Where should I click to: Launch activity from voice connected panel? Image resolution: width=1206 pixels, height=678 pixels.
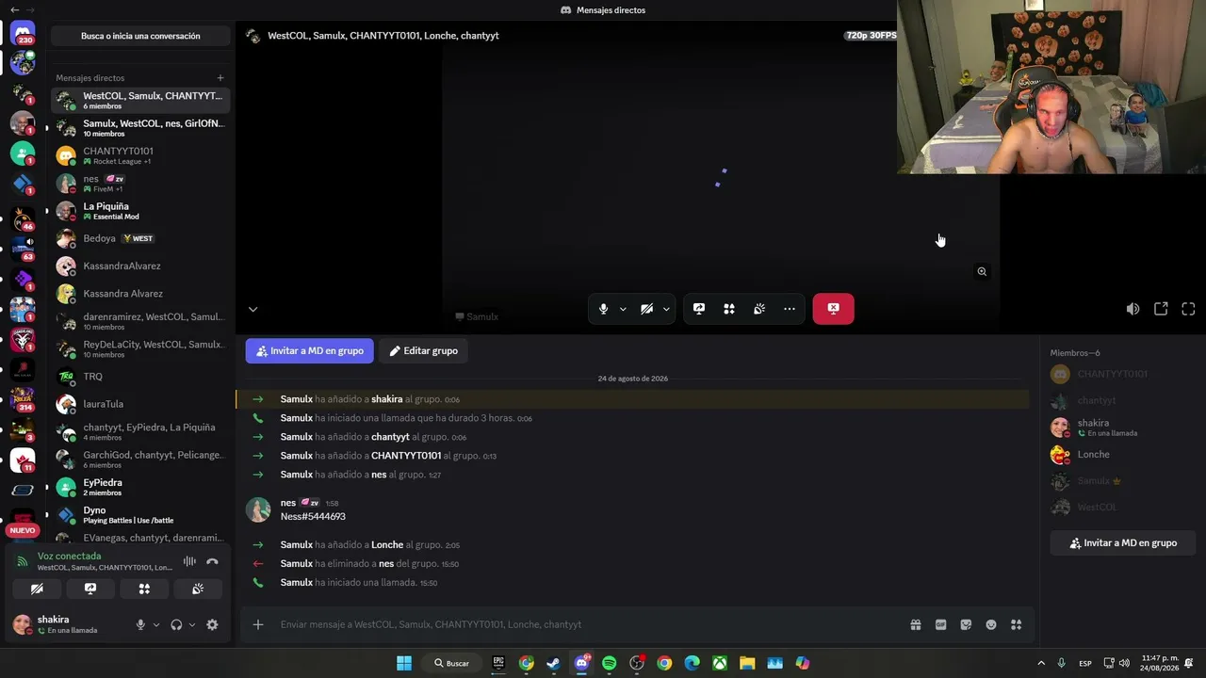click(144, 589)
